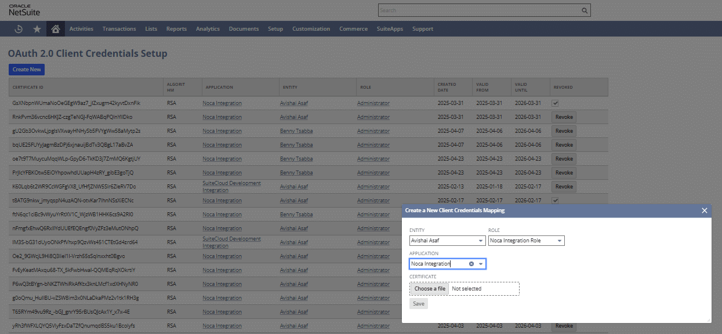Viewport: 722px width, 334px height.
Task: Click the Oracle NetSuite logo
Action: tap(23, 9)
